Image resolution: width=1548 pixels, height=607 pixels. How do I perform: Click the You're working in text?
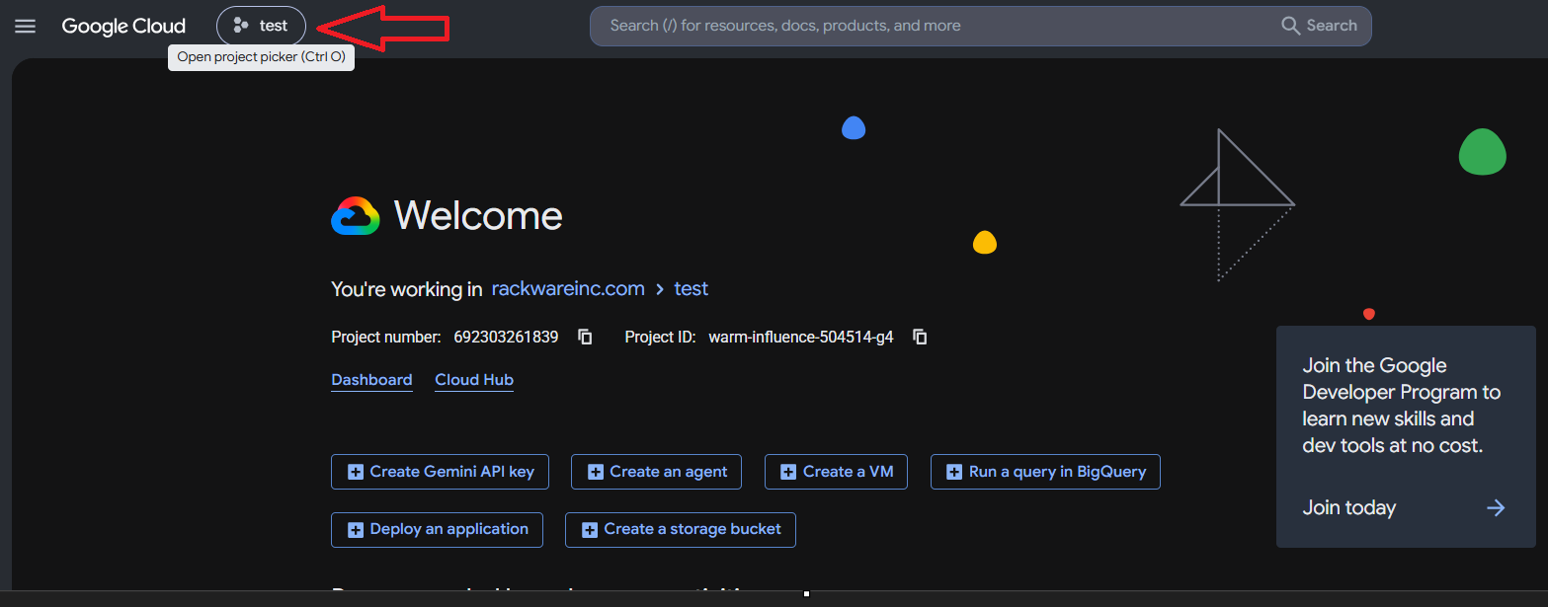[x=407, y=289]
